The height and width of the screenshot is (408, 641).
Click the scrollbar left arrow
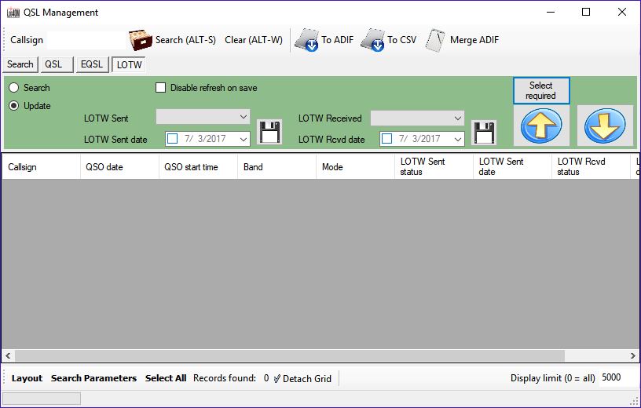pyautogui.click(x=8, y=356)
